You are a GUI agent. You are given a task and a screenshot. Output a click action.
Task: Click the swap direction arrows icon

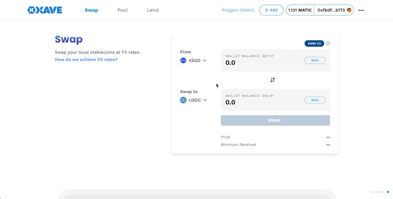273,80
